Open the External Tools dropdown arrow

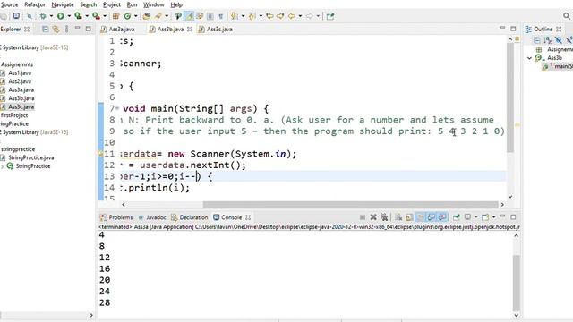point(105,16)
